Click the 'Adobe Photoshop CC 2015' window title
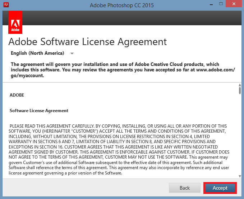This screenshot has width=244, height=199. tap(122, 5)
